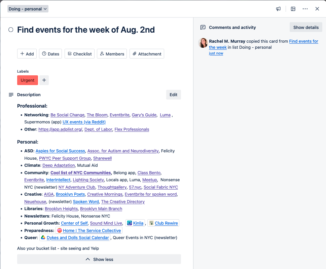Image resolution: width=326 pixels, height=269 pixels.
Task: Click the megaphone feedback icon
Action: click(278, 9)
